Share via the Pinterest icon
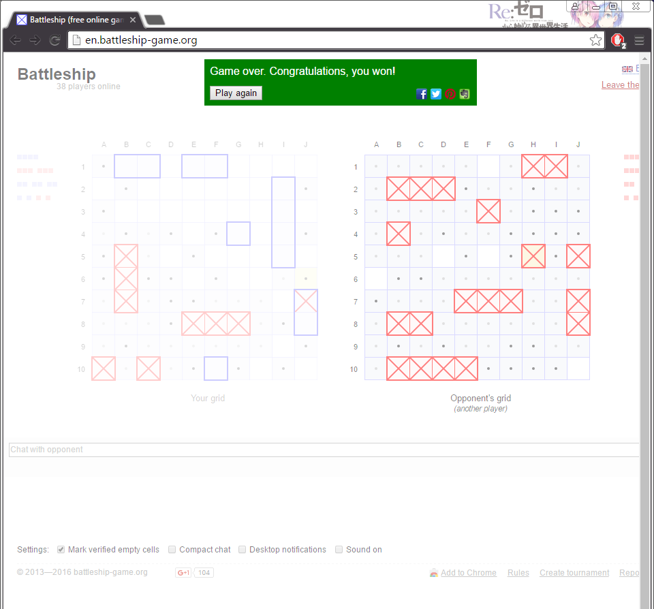 pyautogui.click(x=450, y=94)
